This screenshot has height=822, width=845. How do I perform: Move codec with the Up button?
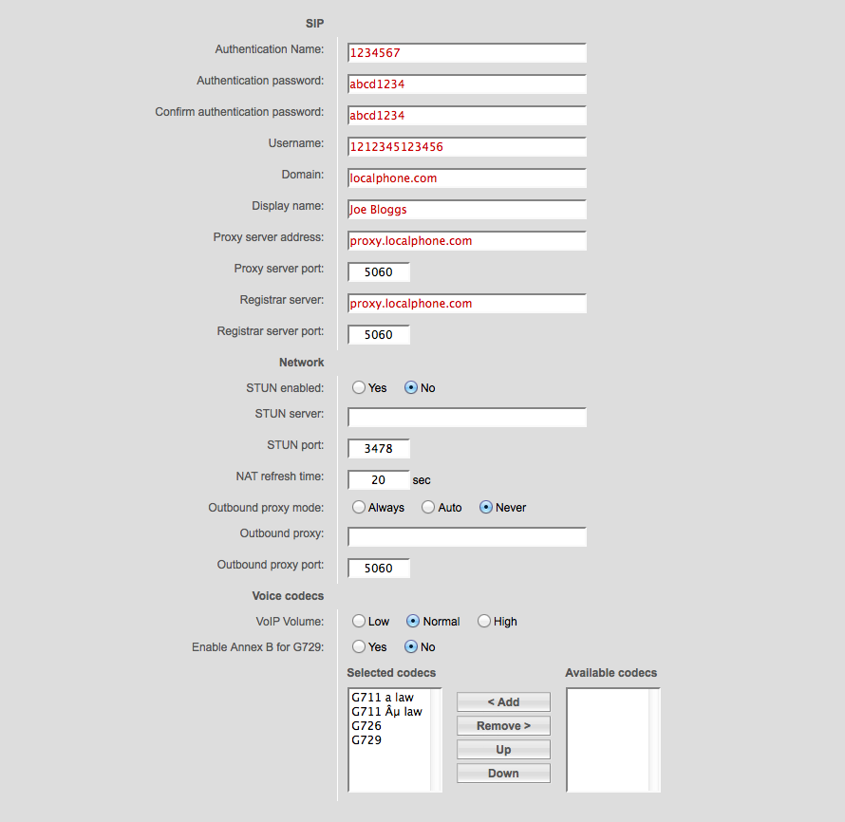pos(503,749)
